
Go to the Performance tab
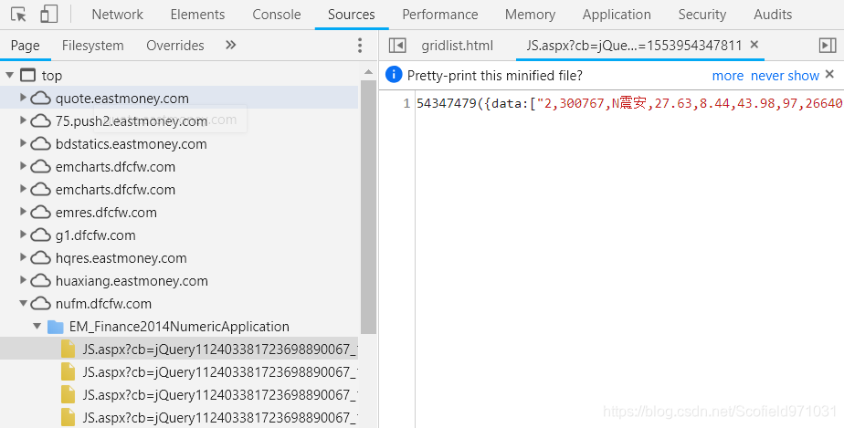click(x=439, y=15)
